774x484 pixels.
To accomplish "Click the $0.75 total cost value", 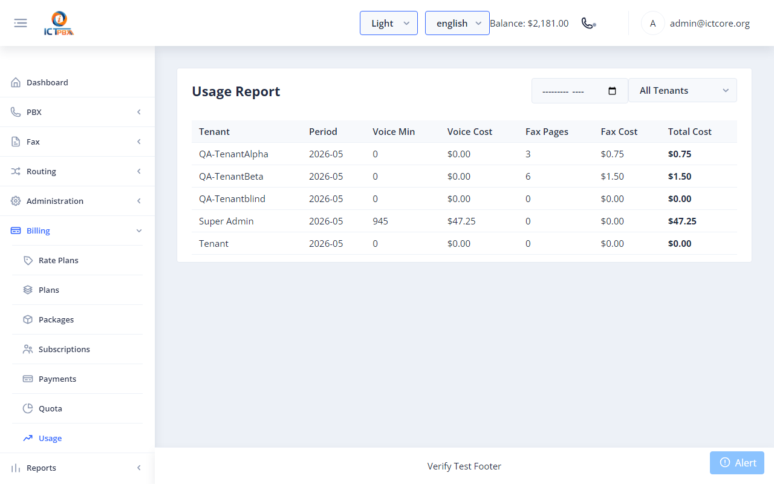I will (680, 154).
